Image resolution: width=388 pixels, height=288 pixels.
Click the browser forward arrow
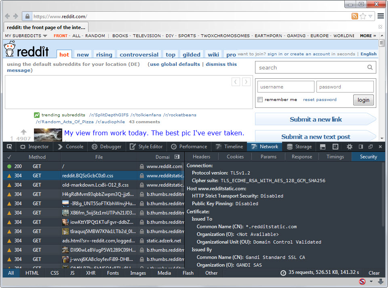pos(16,16)
